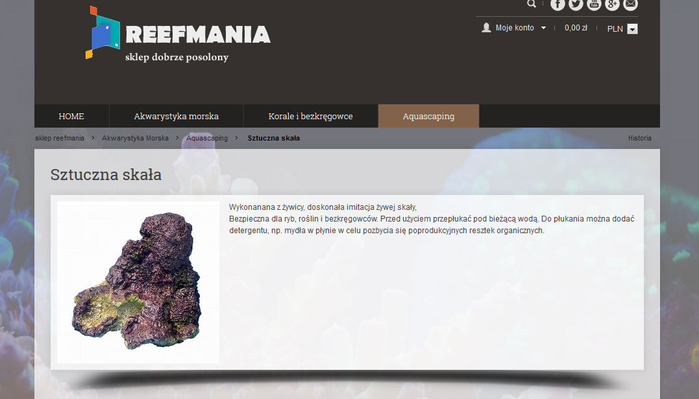Open the search magnifier icon
This screenshot has height=399, width=699.
(x=532, y=4)
